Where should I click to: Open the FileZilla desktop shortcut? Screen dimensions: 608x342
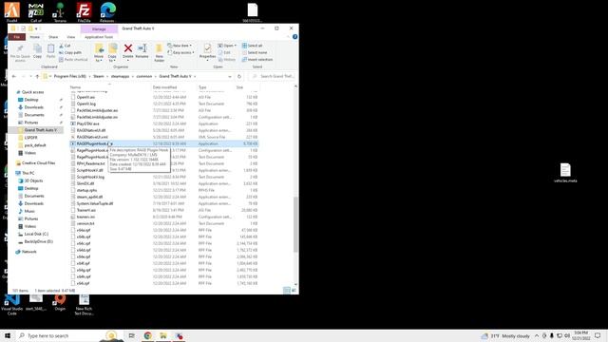pos(84,11)
